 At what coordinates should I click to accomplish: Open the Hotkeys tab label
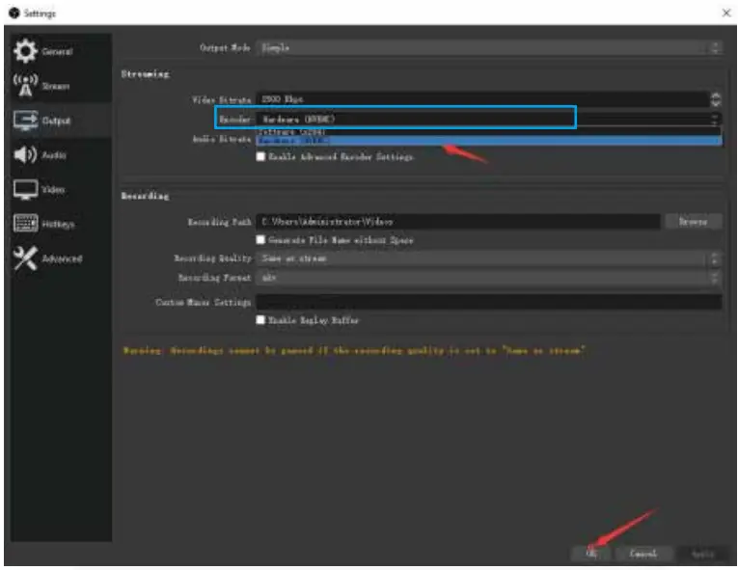click(58, 224)
